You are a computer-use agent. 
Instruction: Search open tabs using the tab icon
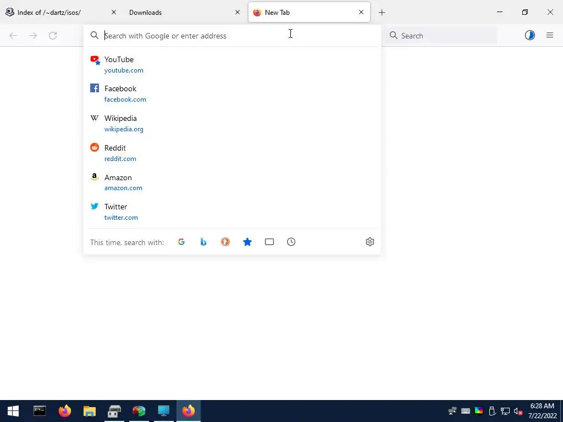pyautogui.click(x=269, y=242)
